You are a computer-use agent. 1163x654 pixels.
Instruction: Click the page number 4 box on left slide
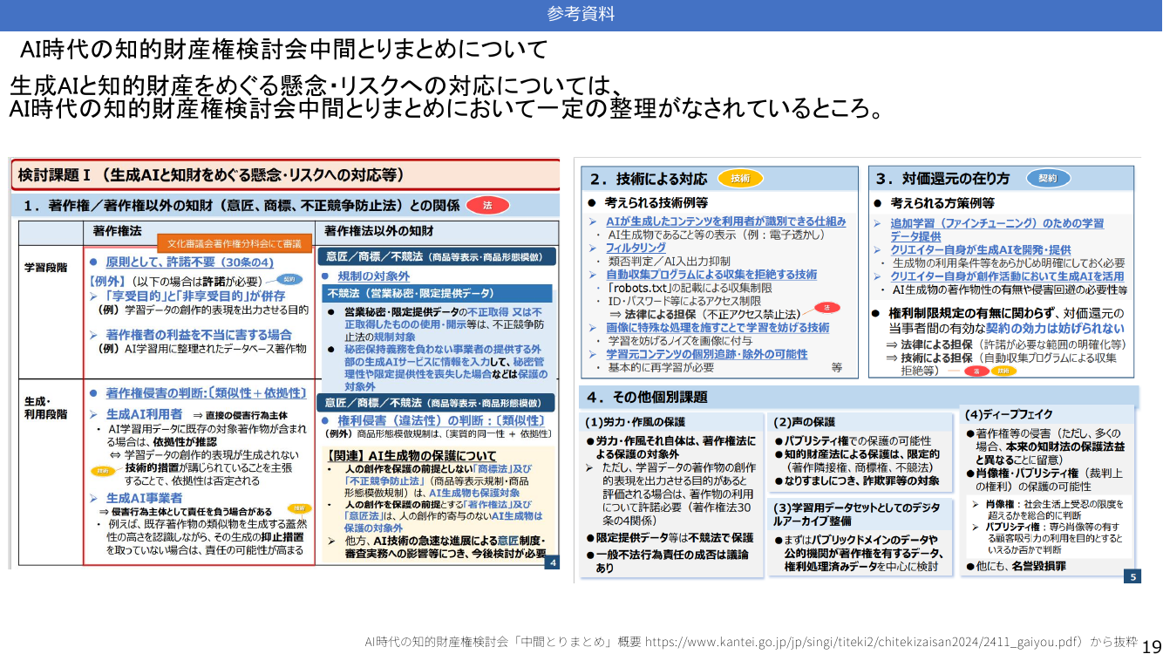pyautogui.click(x=551, y=562)
